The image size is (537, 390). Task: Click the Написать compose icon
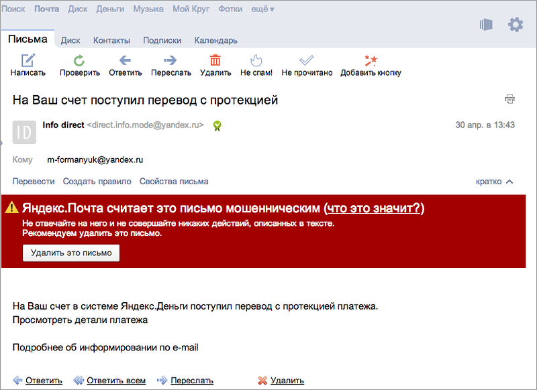(28, 60)
